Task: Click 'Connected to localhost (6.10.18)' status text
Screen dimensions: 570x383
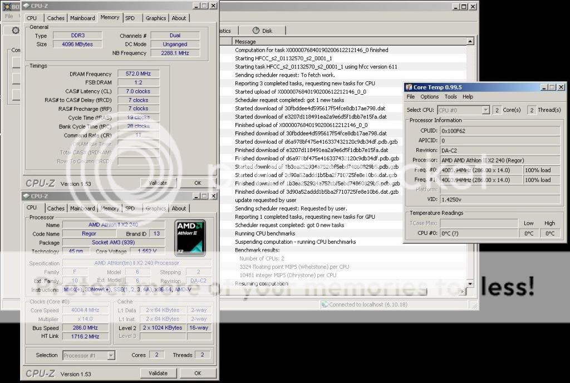Action: (368, 305)
